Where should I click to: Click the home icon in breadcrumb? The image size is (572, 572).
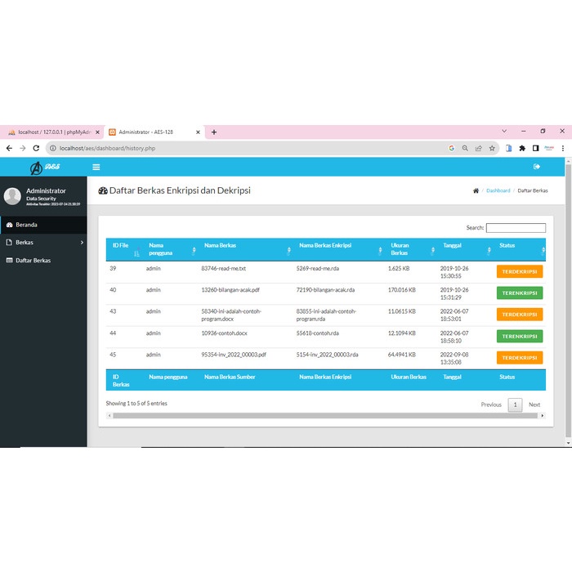click(x=476, y=190)
